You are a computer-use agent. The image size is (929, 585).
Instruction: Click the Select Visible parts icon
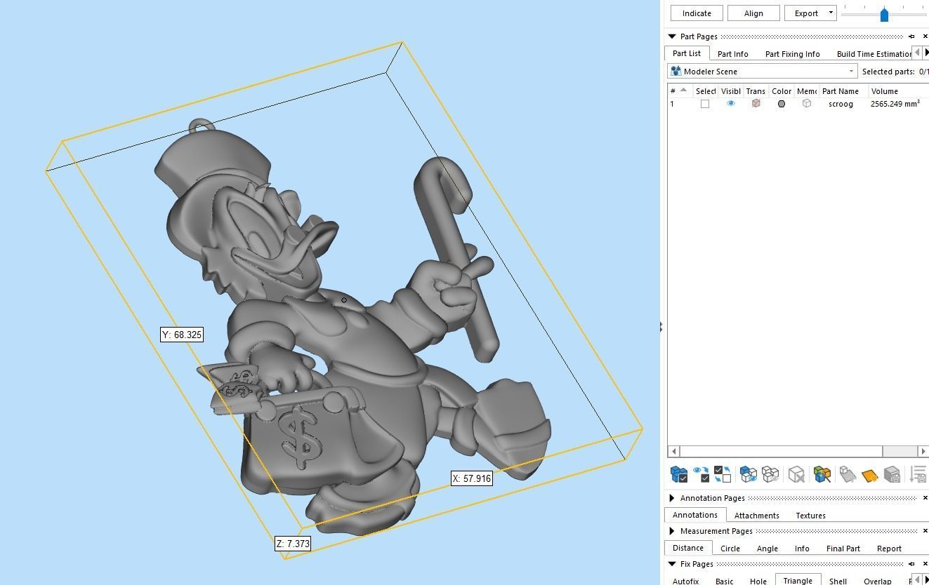click(701, 475)
